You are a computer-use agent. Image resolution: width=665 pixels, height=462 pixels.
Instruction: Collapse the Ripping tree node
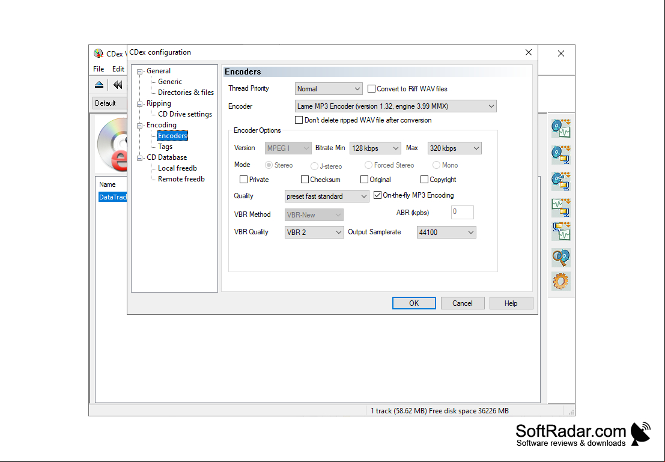coord(139,104)
